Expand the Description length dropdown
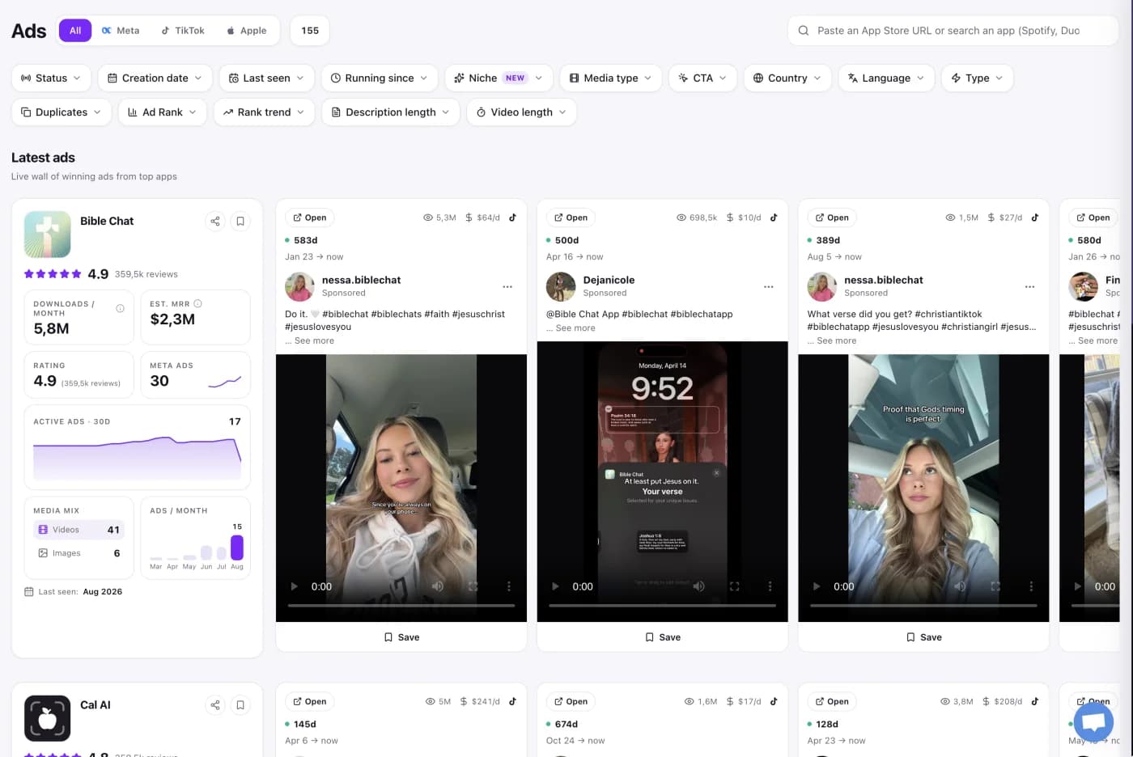The image size is (1133, 757). point(391,112)
